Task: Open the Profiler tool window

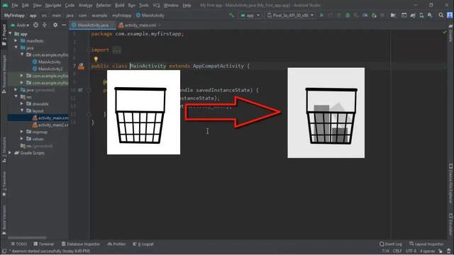Action: click(116, 244)
